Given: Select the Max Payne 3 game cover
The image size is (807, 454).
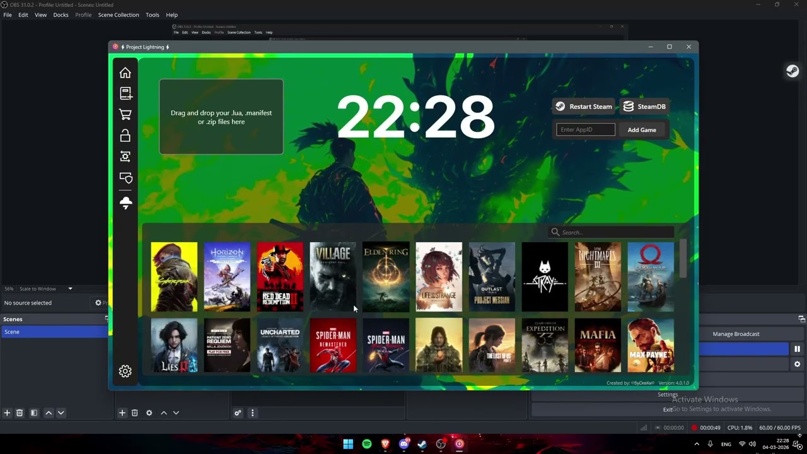Looking at the screenshot, I should pyautogui.click(x=651, y=346).
